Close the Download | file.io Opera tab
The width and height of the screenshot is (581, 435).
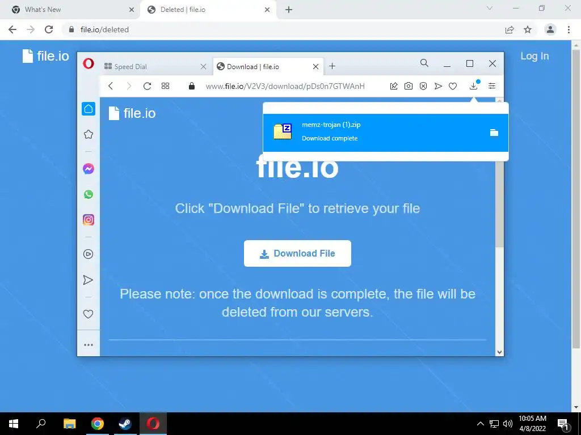click(x=315, y=67)
